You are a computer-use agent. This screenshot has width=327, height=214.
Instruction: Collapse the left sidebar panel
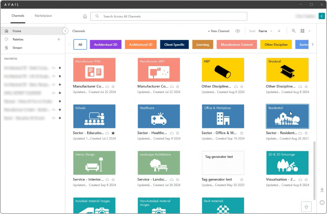tap(65, 31)
